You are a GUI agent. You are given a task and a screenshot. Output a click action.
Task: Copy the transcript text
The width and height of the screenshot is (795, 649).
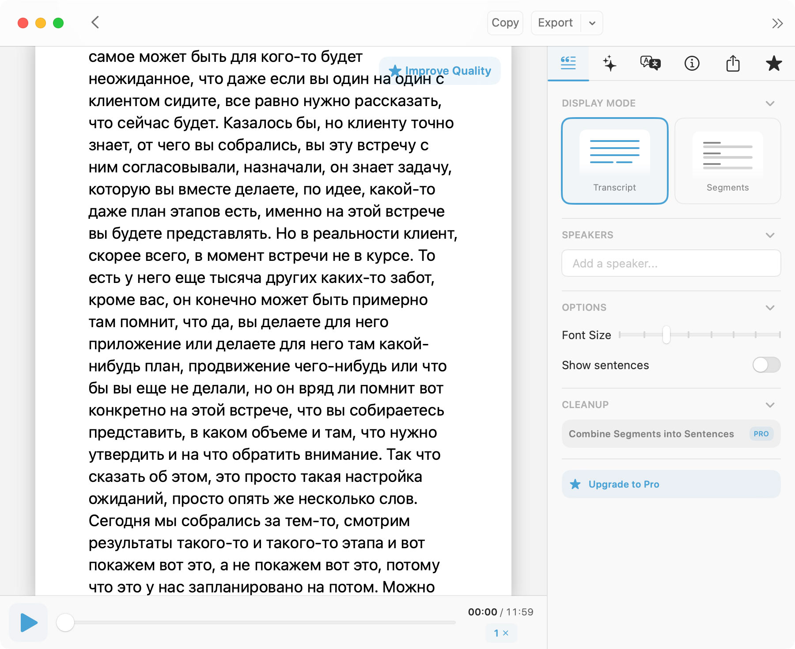pyautogui.click(x=505, y=23)
